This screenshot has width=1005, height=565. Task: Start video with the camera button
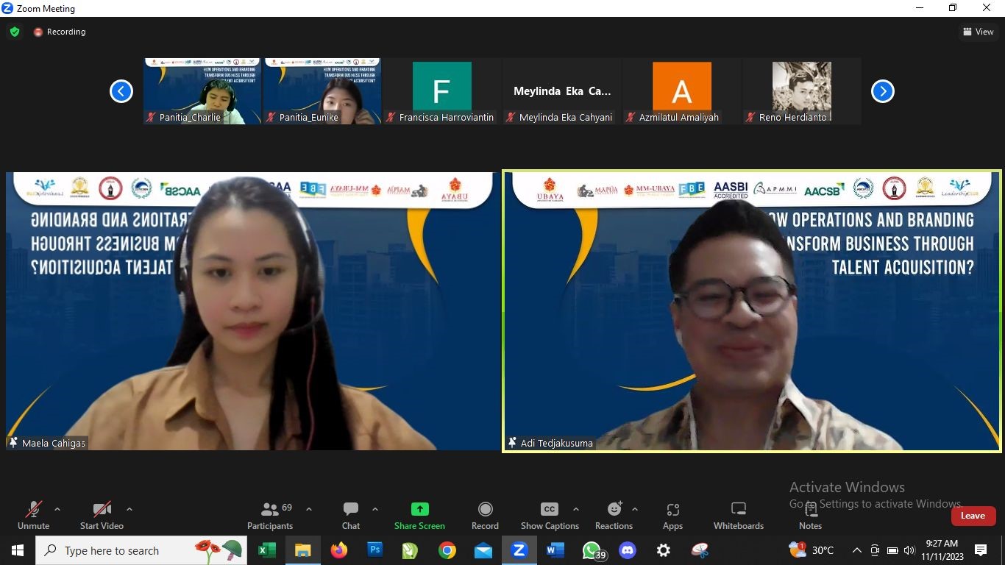click(102, 515)
